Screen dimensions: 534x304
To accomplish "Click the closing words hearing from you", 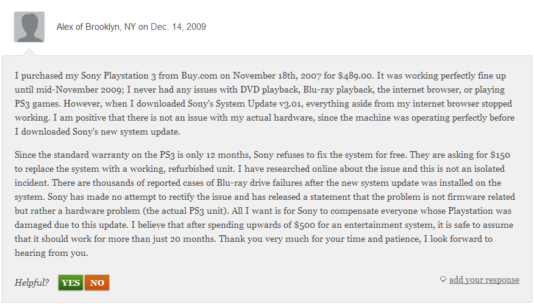I will (x=51, y=253).
